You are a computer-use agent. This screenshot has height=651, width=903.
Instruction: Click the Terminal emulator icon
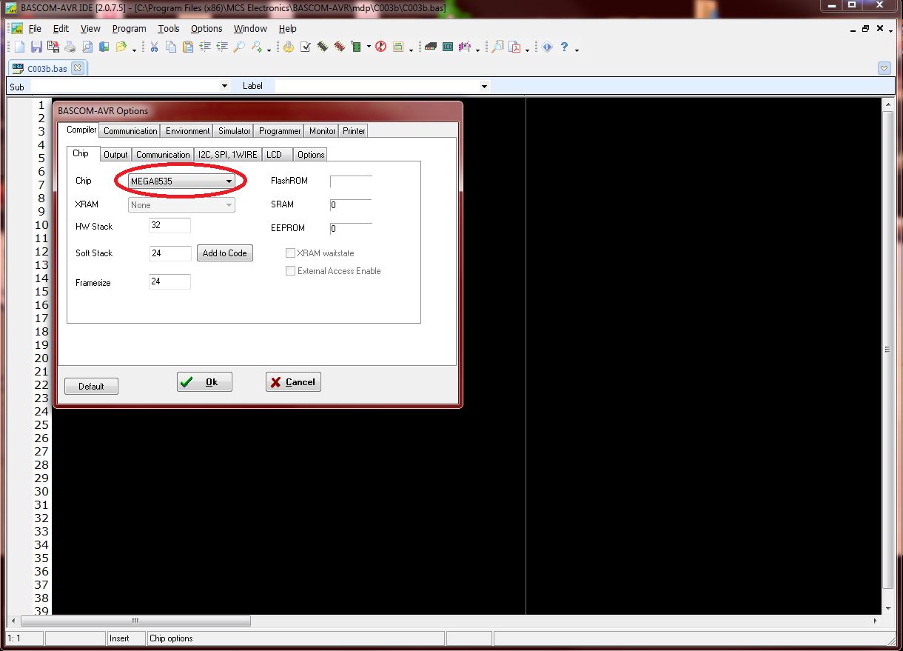click(430, 47)
